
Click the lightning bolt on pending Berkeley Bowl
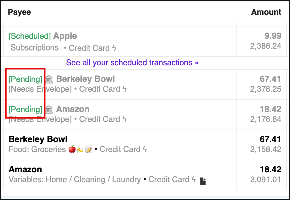pos(125,89)
